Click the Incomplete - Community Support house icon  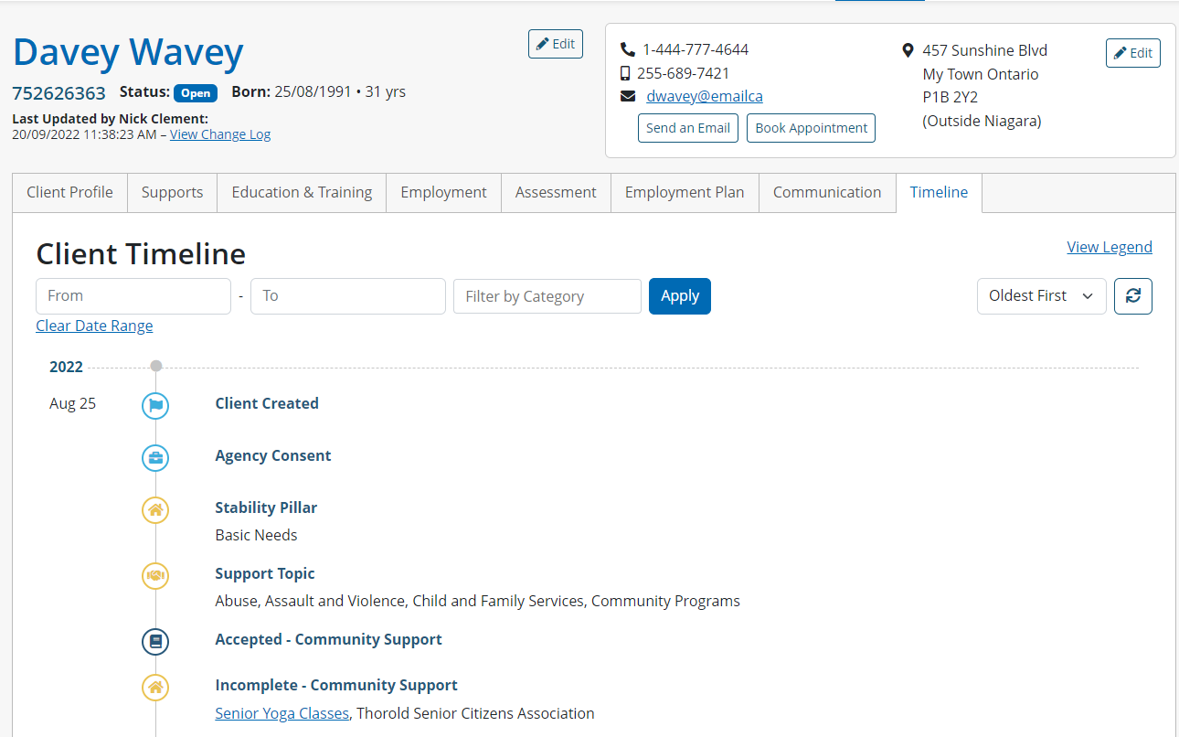pos(155,687)
